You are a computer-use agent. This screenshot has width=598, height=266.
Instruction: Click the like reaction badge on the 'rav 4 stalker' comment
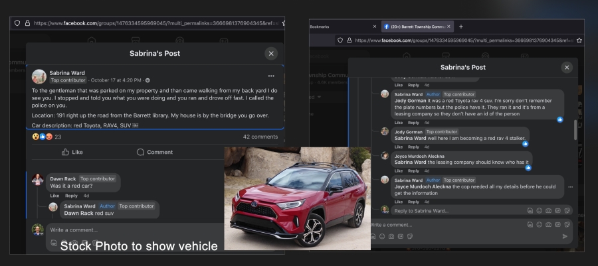[x=525, y=144]
